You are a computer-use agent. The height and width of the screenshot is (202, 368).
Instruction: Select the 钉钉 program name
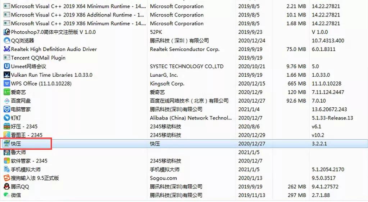pos(16,118)
